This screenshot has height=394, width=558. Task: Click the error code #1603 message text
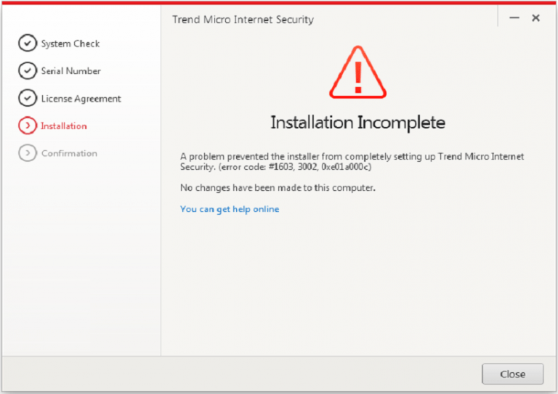[x=352, y=162]
